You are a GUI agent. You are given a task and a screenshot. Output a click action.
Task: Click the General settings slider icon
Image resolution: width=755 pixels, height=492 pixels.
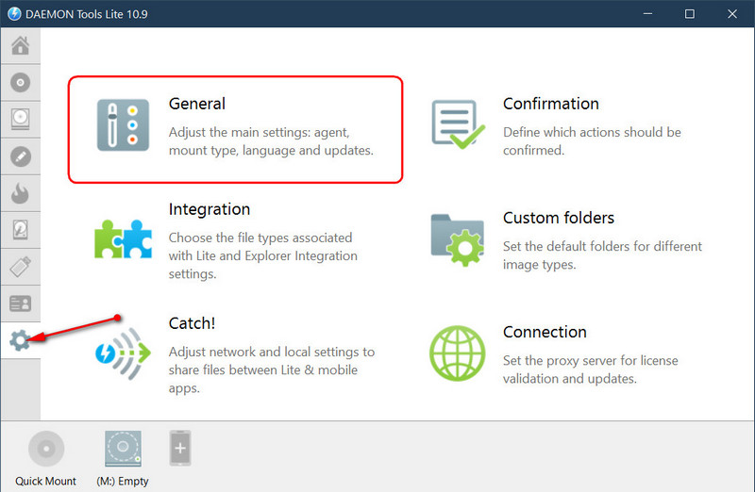[123, 125]
